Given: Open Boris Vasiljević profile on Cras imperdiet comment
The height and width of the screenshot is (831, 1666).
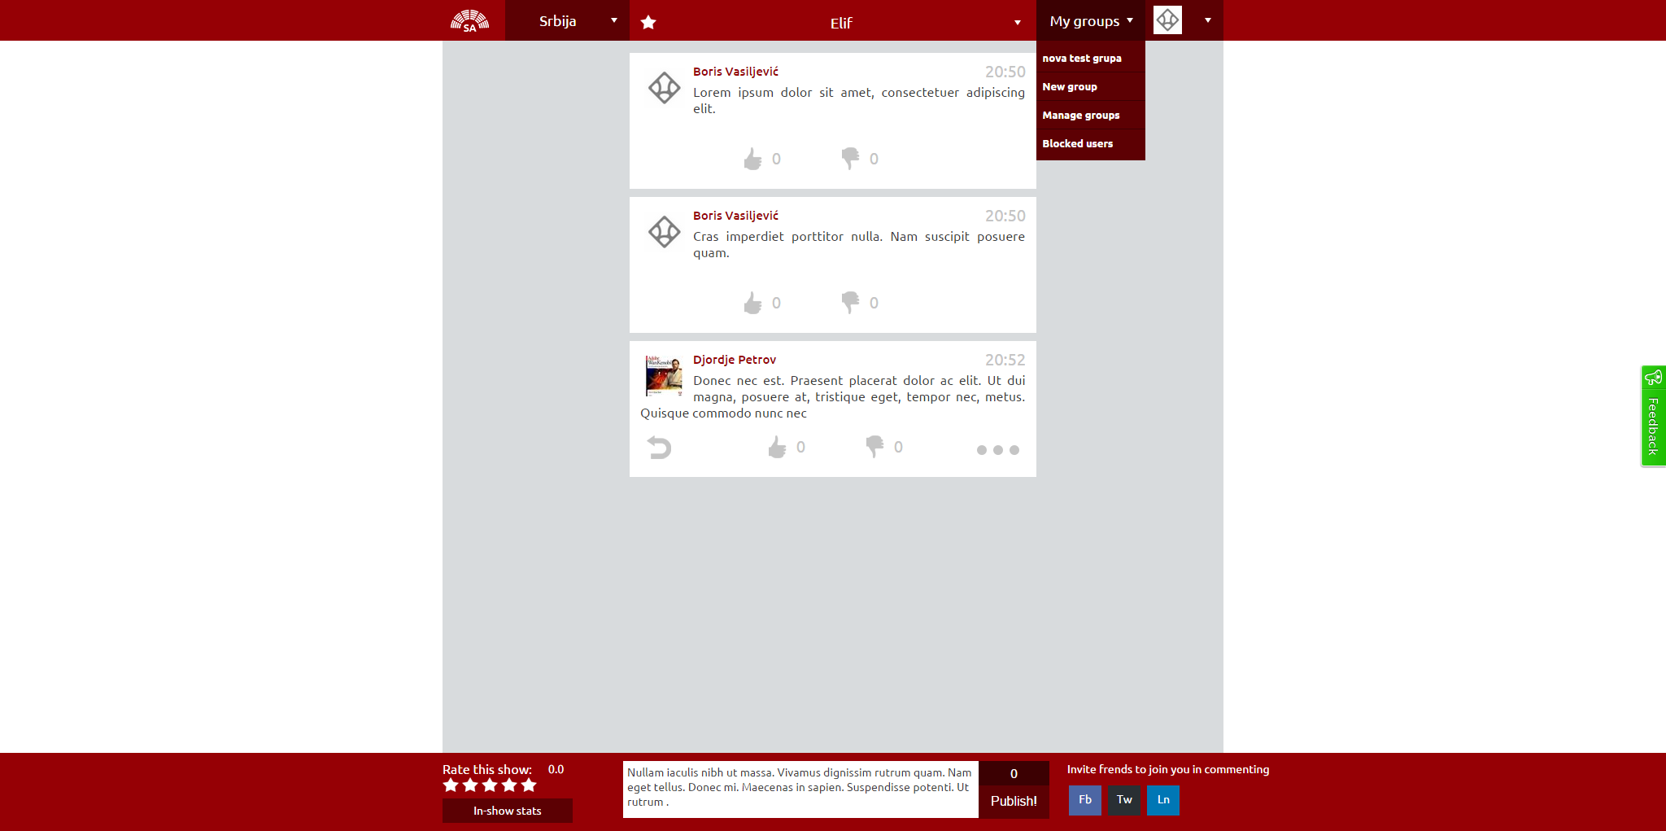Looking at the screenshot, I should coord(735,216).
